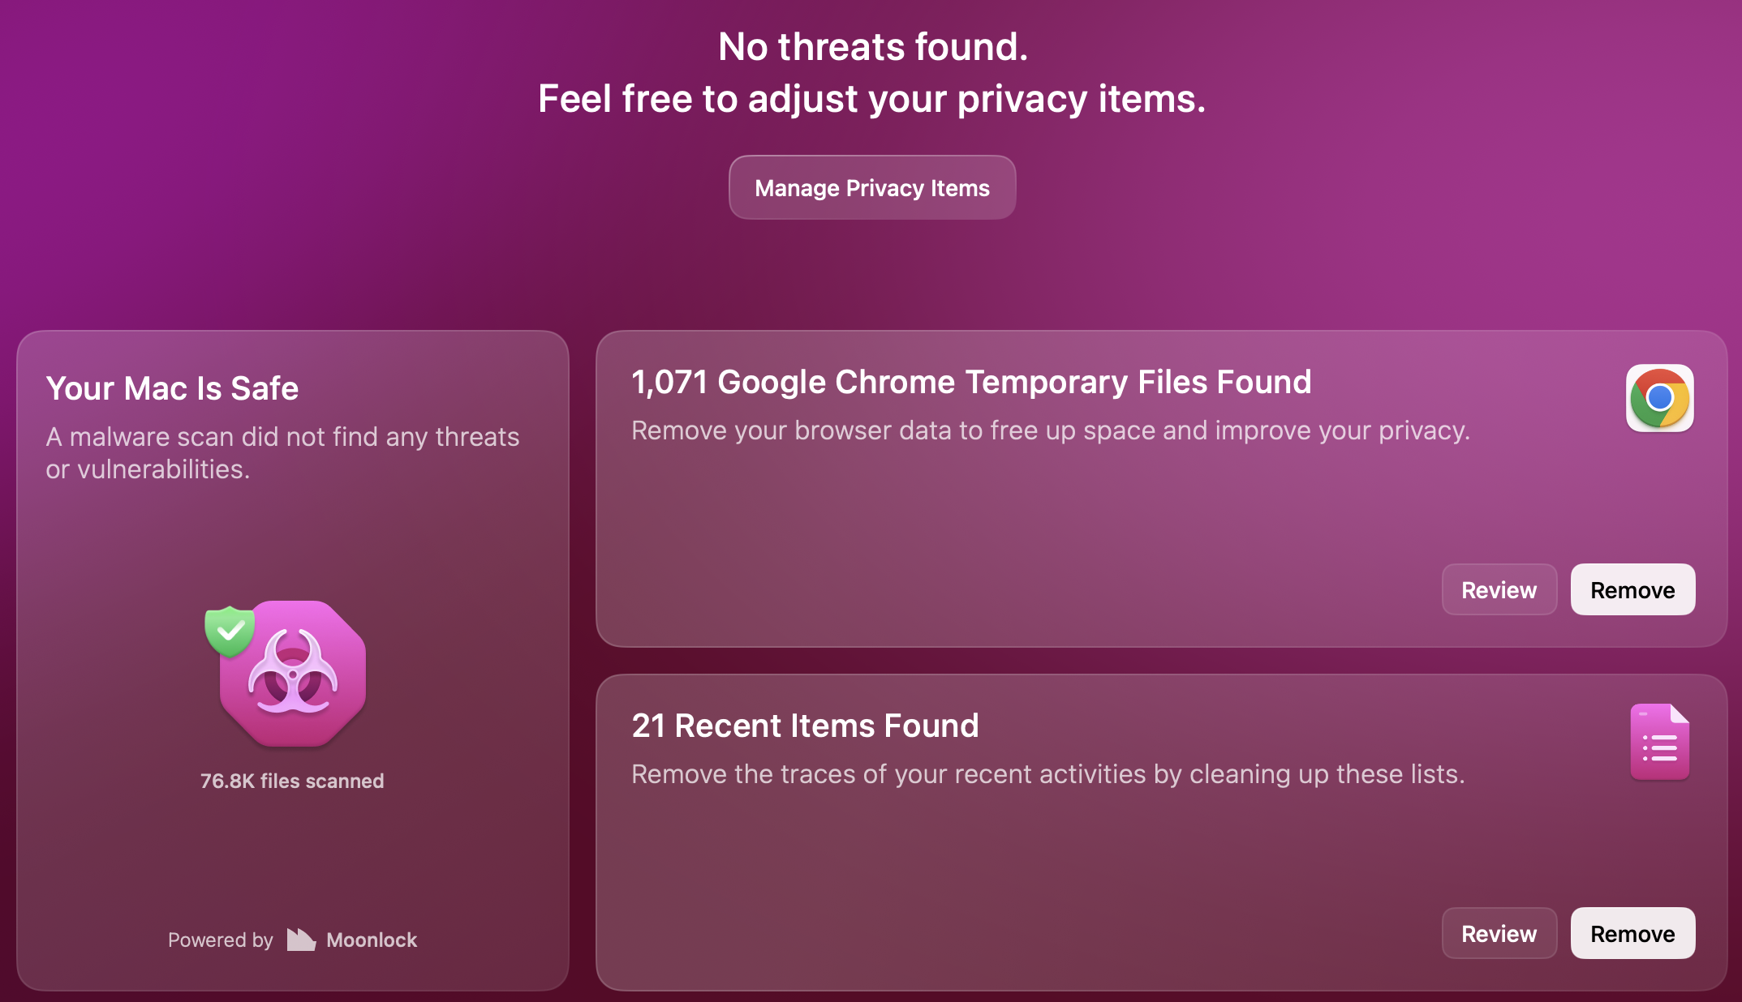
Task: Click the "Powered by" text
Action: [221, 940]
